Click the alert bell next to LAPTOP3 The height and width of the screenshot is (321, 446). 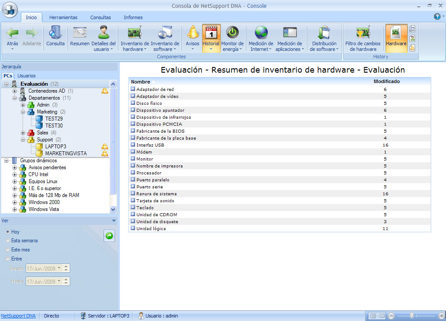click(105, 147)
